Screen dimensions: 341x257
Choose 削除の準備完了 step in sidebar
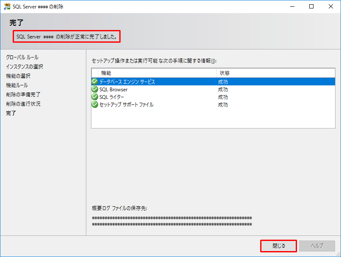tap(23, 94)
